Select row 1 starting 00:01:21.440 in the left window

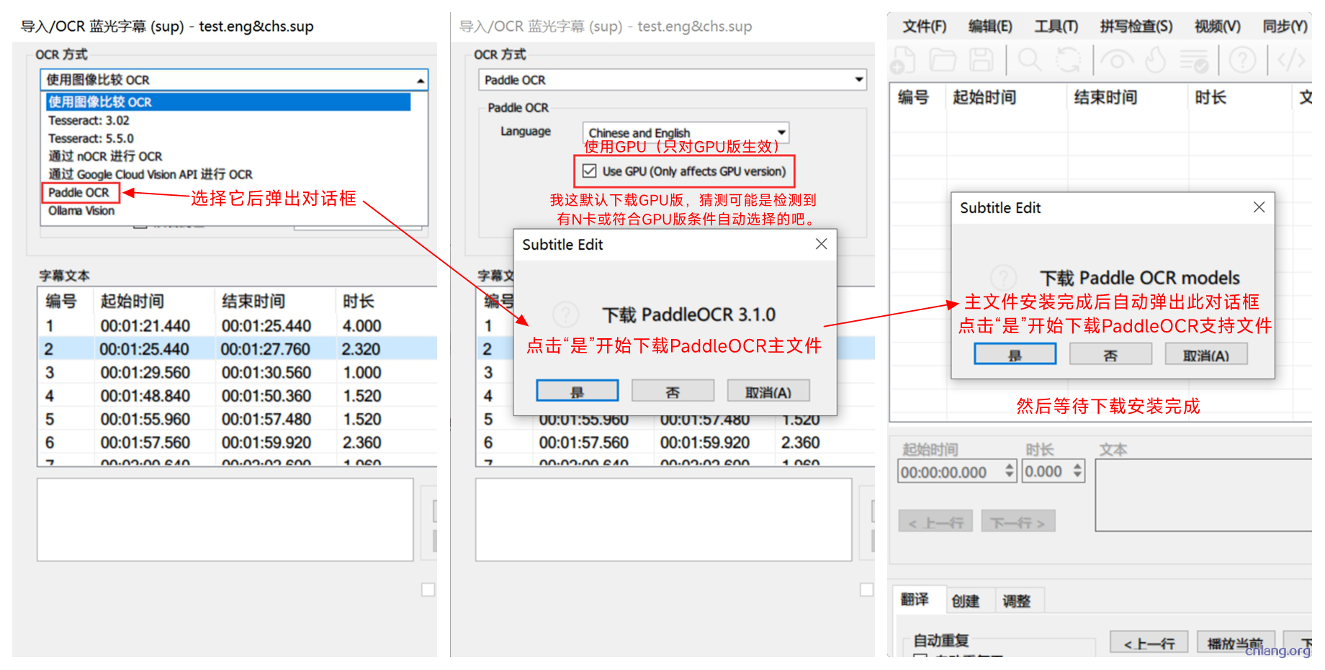coord(238,326)
